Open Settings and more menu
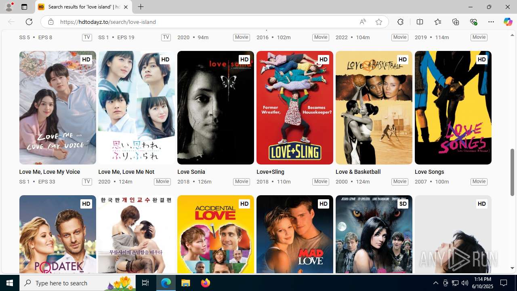This screenshot has height=291, width=517. pos(491,22)
